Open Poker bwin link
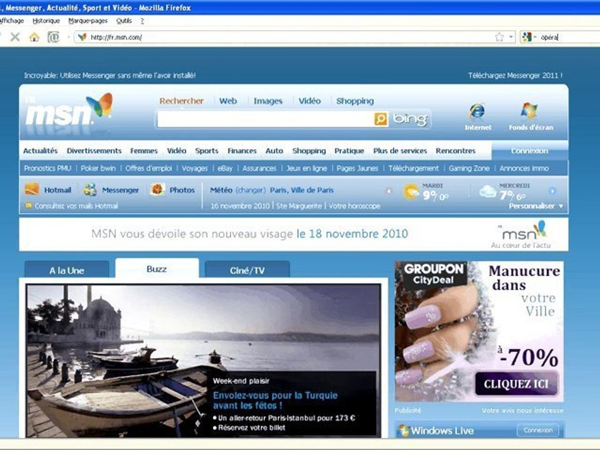 point(98,168)
